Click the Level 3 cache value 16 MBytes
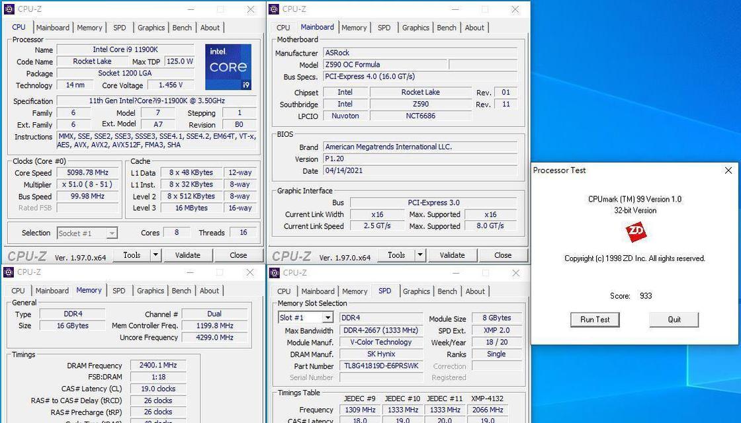The width and height of the screenshot is (741, 423). pyautogui.click(x=191, y=208)
